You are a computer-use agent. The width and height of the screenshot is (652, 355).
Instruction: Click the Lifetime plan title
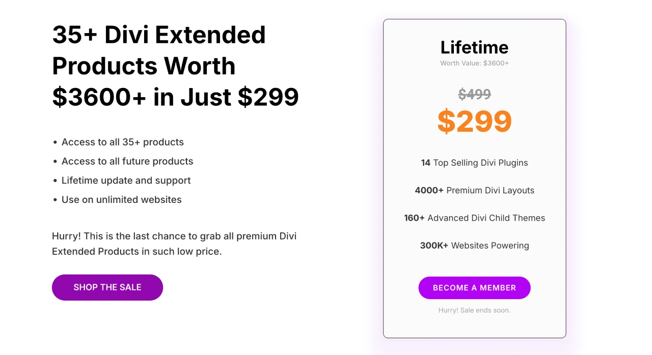474,47
